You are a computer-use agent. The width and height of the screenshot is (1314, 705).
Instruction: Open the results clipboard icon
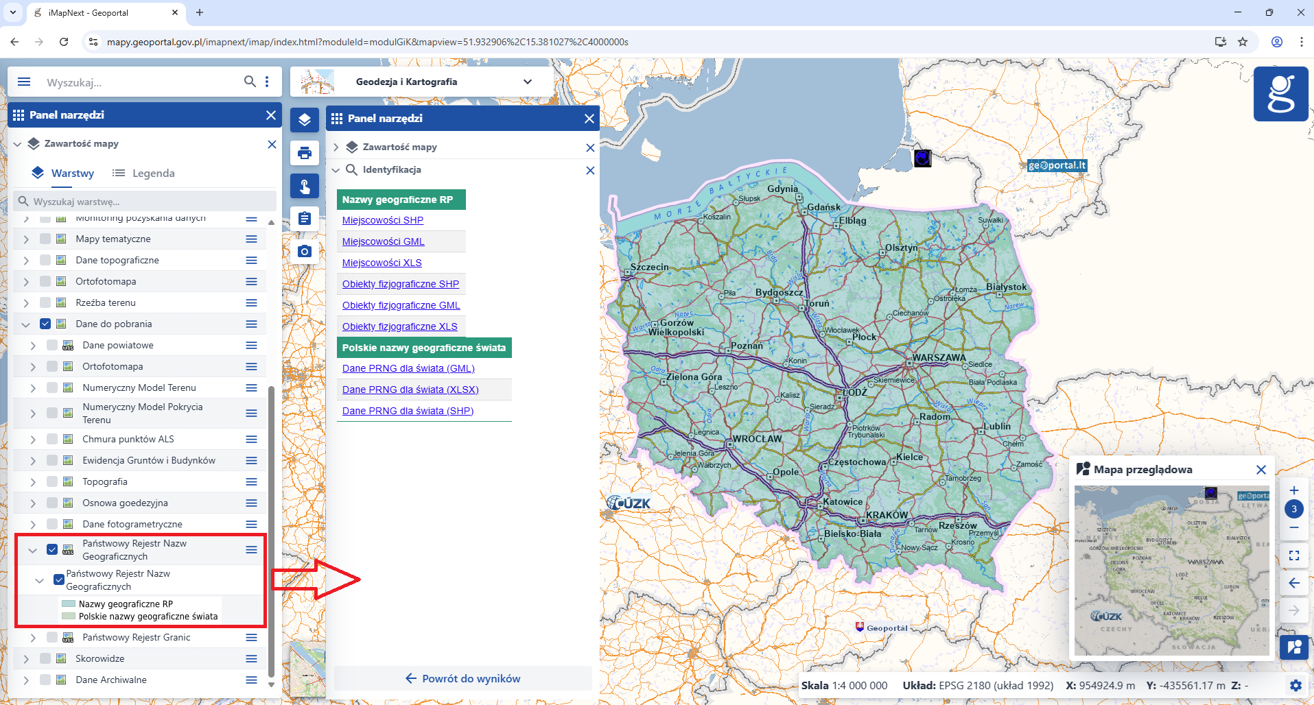pos(305,217)
